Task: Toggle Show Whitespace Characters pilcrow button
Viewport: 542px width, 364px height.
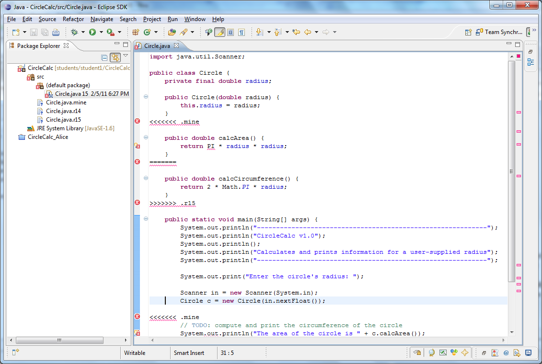Action: [242, 32]
